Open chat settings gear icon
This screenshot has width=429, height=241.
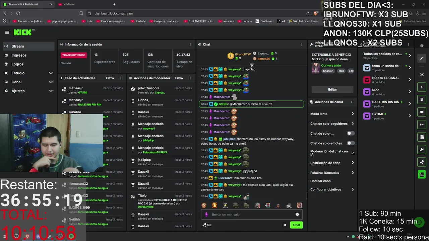pos(285,225)
